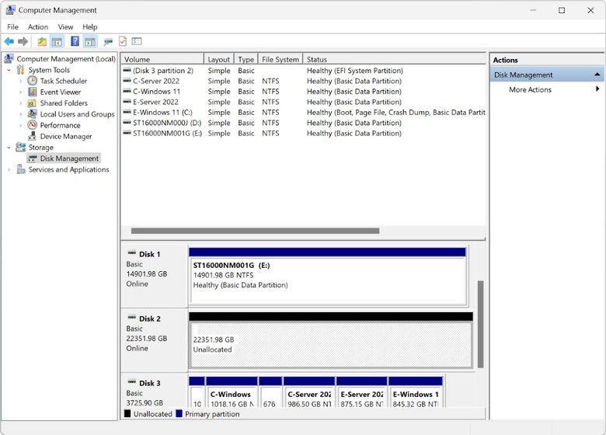Click the Storage icon in tree
606x435 pixels.
click(20, 147)
